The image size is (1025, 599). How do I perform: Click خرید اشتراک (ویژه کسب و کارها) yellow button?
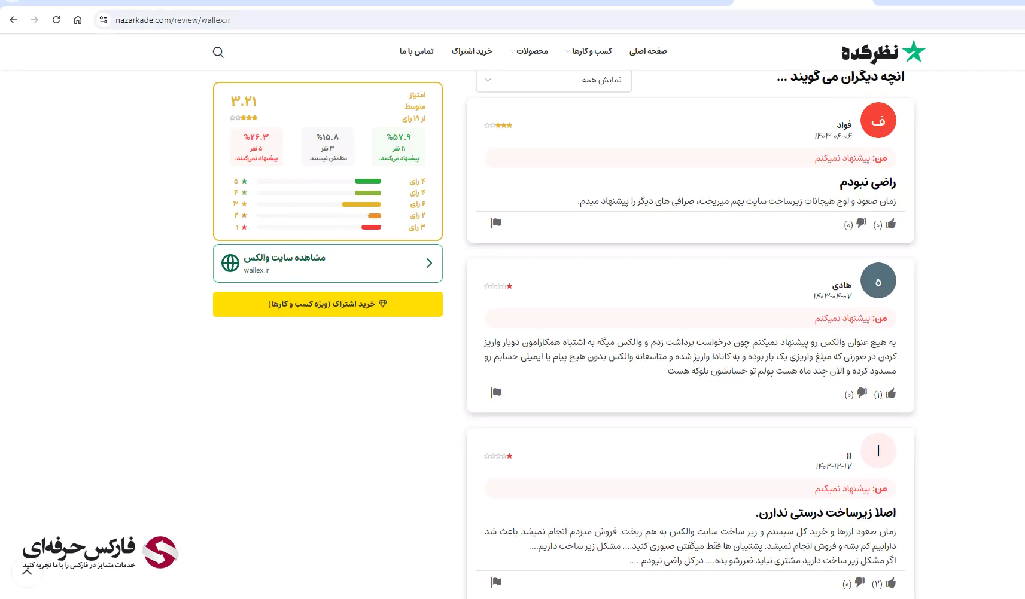coord(328,304)
